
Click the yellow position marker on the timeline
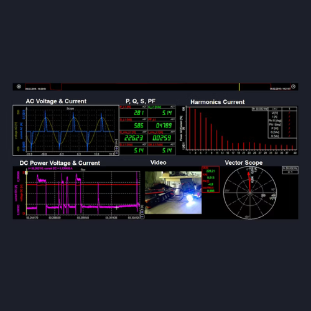click(239, 86)
